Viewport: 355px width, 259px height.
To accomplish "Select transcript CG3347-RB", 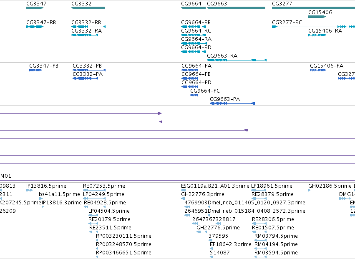I will pyautogui.click(x=35, y=27).
